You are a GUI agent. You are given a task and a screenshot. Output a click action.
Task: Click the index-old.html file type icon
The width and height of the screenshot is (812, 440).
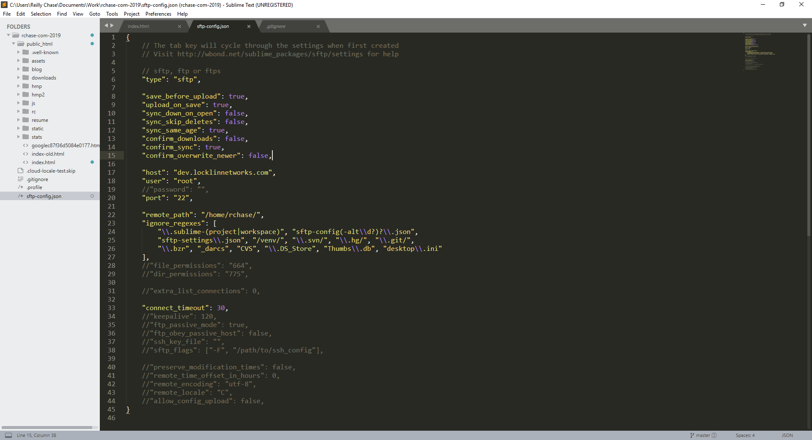[x=26, y=154]
